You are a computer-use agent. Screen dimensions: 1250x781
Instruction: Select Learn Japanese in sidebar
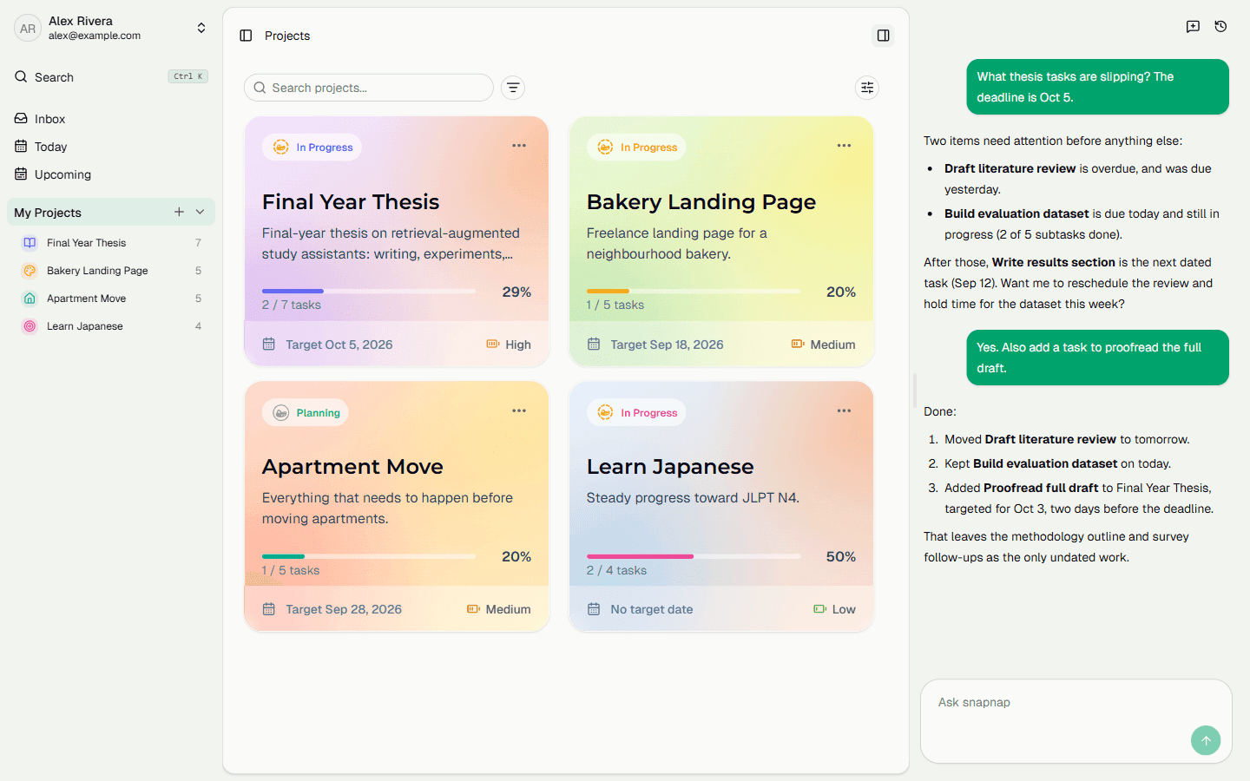pyautogui.click(x=111, y=326)
